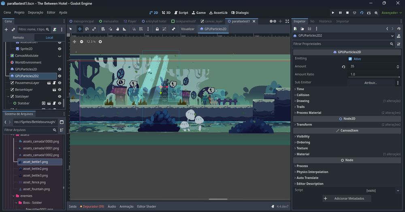Open the Editor Shader bottom panel

point(147,207)
